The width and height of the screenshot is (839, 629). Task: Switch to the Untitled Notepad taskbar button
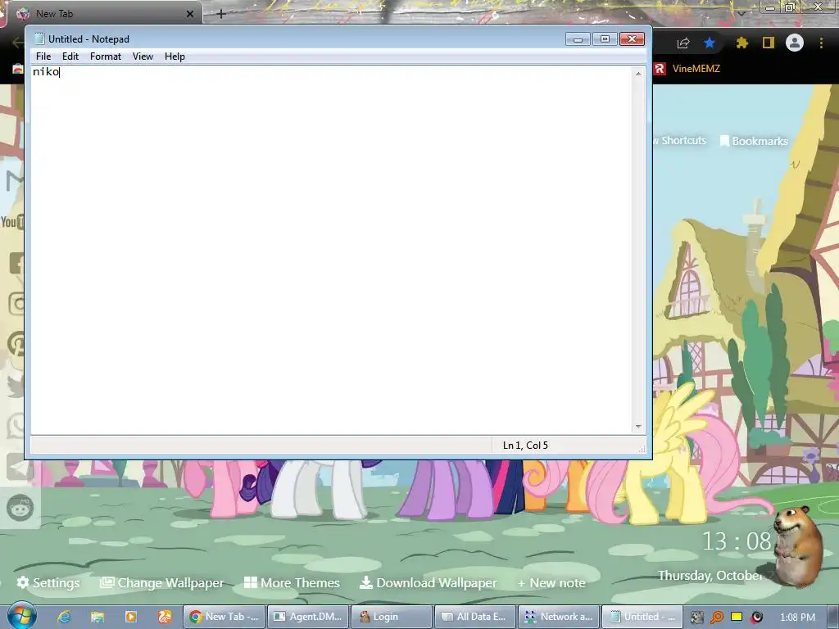point(642,617)
